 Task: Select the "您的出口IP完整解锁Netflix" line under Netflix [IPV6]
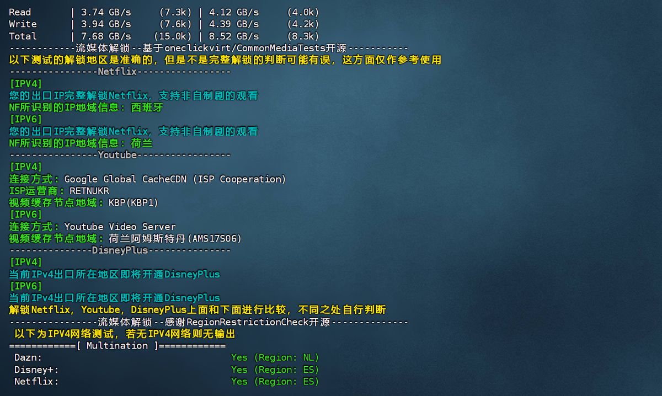(x=134, y=131)
